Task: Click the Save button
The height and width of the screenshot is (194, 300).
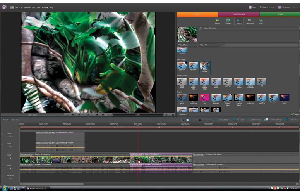Action: coord(252,7)
